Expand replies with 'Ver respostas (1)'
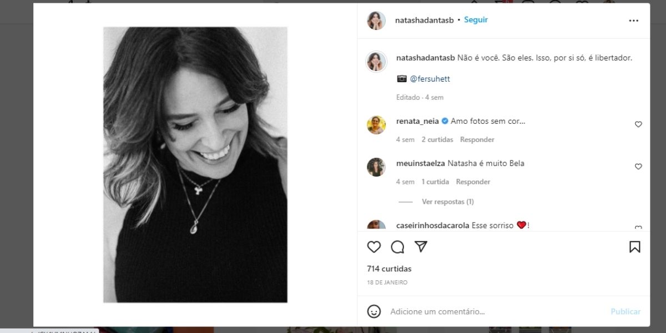 448,201
